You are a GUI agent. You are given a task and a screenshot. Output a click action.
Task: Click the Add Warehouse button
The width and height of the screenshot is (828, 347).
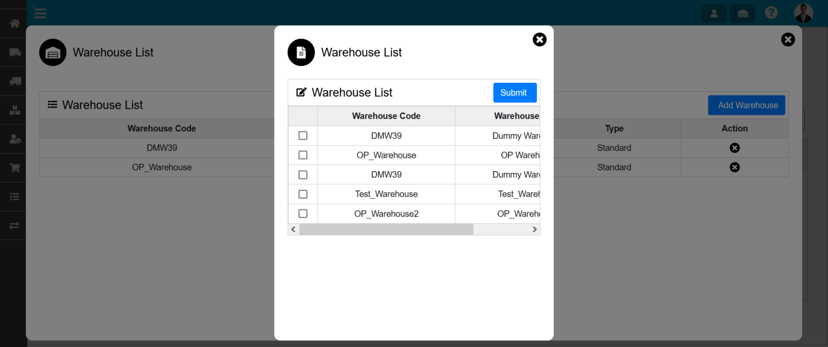[x=746, y=105]
